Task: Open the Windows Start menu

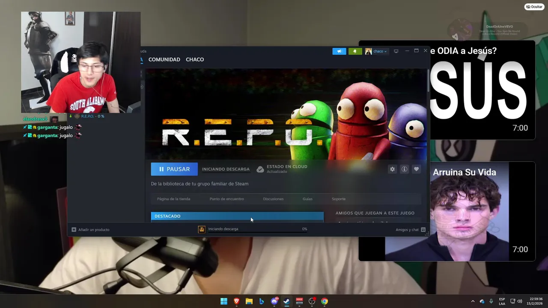Action: pyautogui.click(x=224, y=301)
